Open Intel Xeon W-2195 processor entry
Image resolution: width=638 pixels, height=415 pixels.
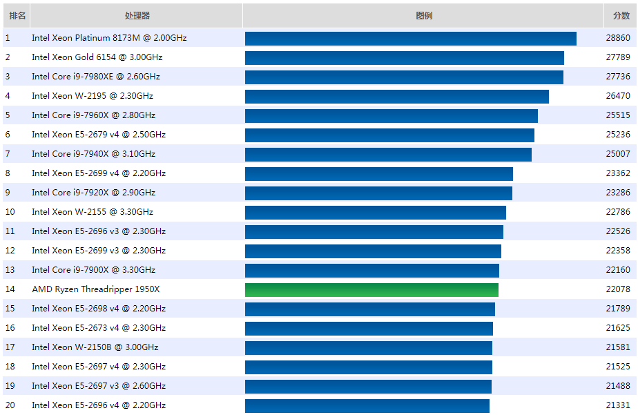point(93,96)
